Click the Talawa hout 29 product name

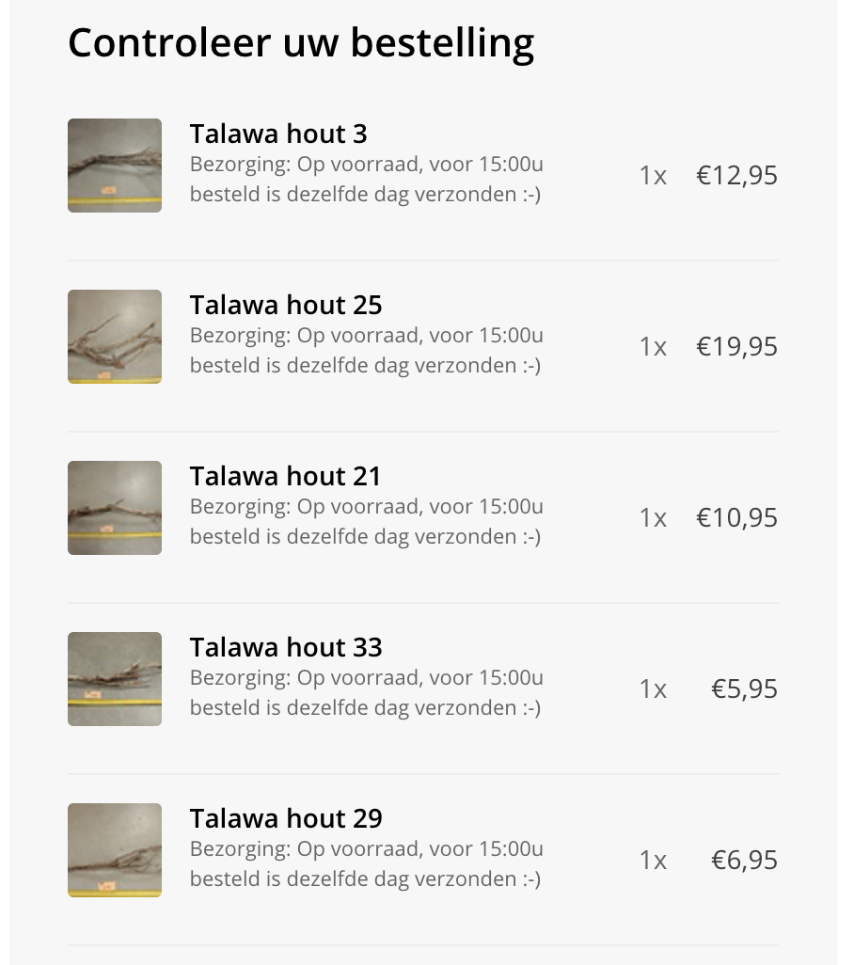286,818
